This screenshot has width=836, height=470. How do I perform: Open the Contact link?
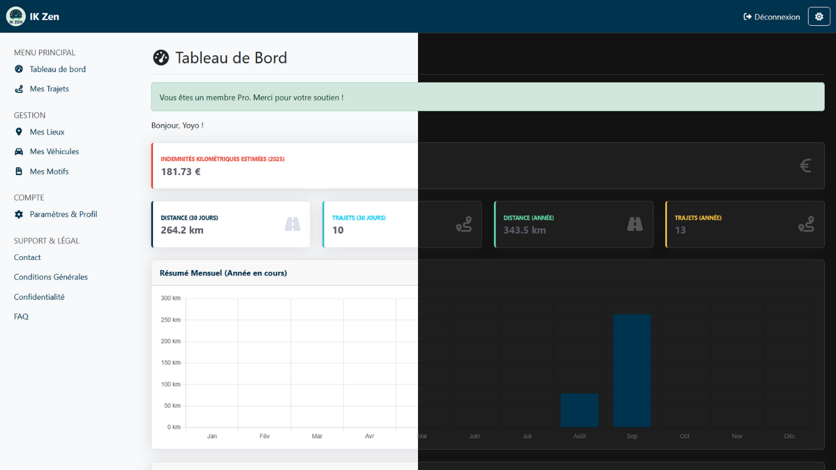28,257
